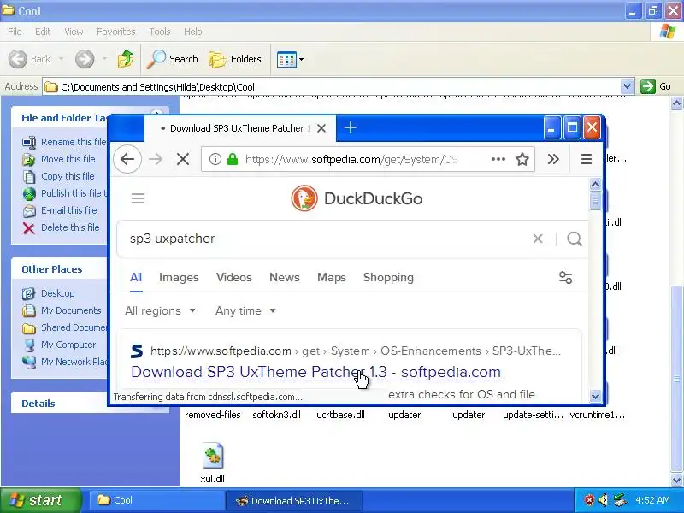Click the Go button beside address bar
Screen dimensions: 684x513
coord(656,86)
